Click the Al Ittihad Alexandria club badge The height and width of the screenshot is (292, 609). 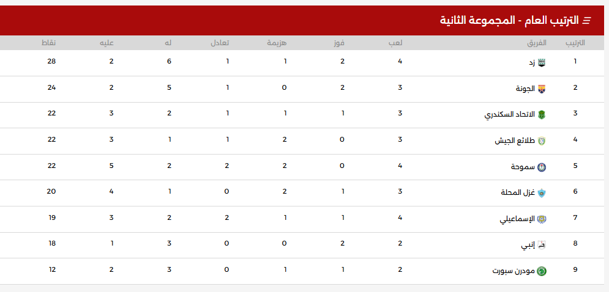(x=541, y=115)
